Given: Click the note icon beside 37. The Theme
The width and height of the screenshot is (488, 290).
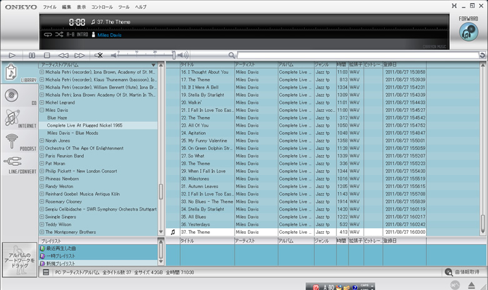Looking at the screenshot, I should (173, 232).
